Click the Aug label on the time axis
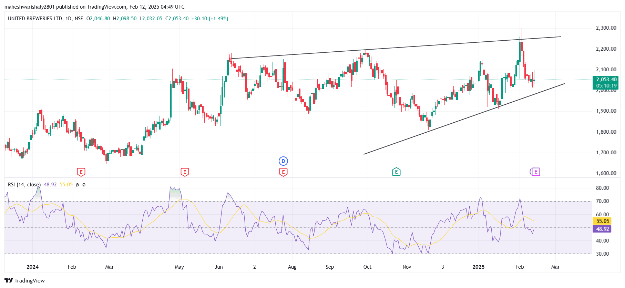This screenshot has height=288, width=625. (x=292, y=267)
